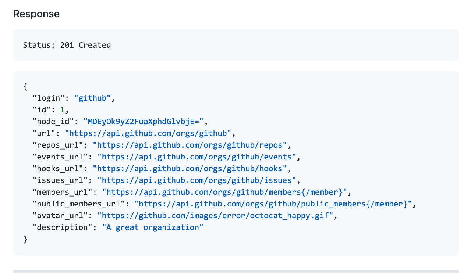Click the "public_members_url" key
Image resolution: width=471 pixels, height=277 pixels.
pyautogui.click(x=79, y=204)
